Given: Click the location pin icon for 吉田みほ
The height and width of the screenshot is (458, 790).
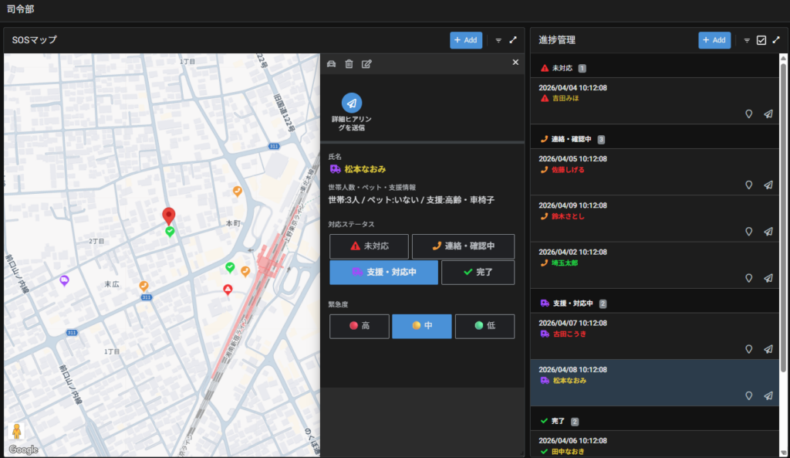Looking at the screenshot, I should click(x=748, y=114).
